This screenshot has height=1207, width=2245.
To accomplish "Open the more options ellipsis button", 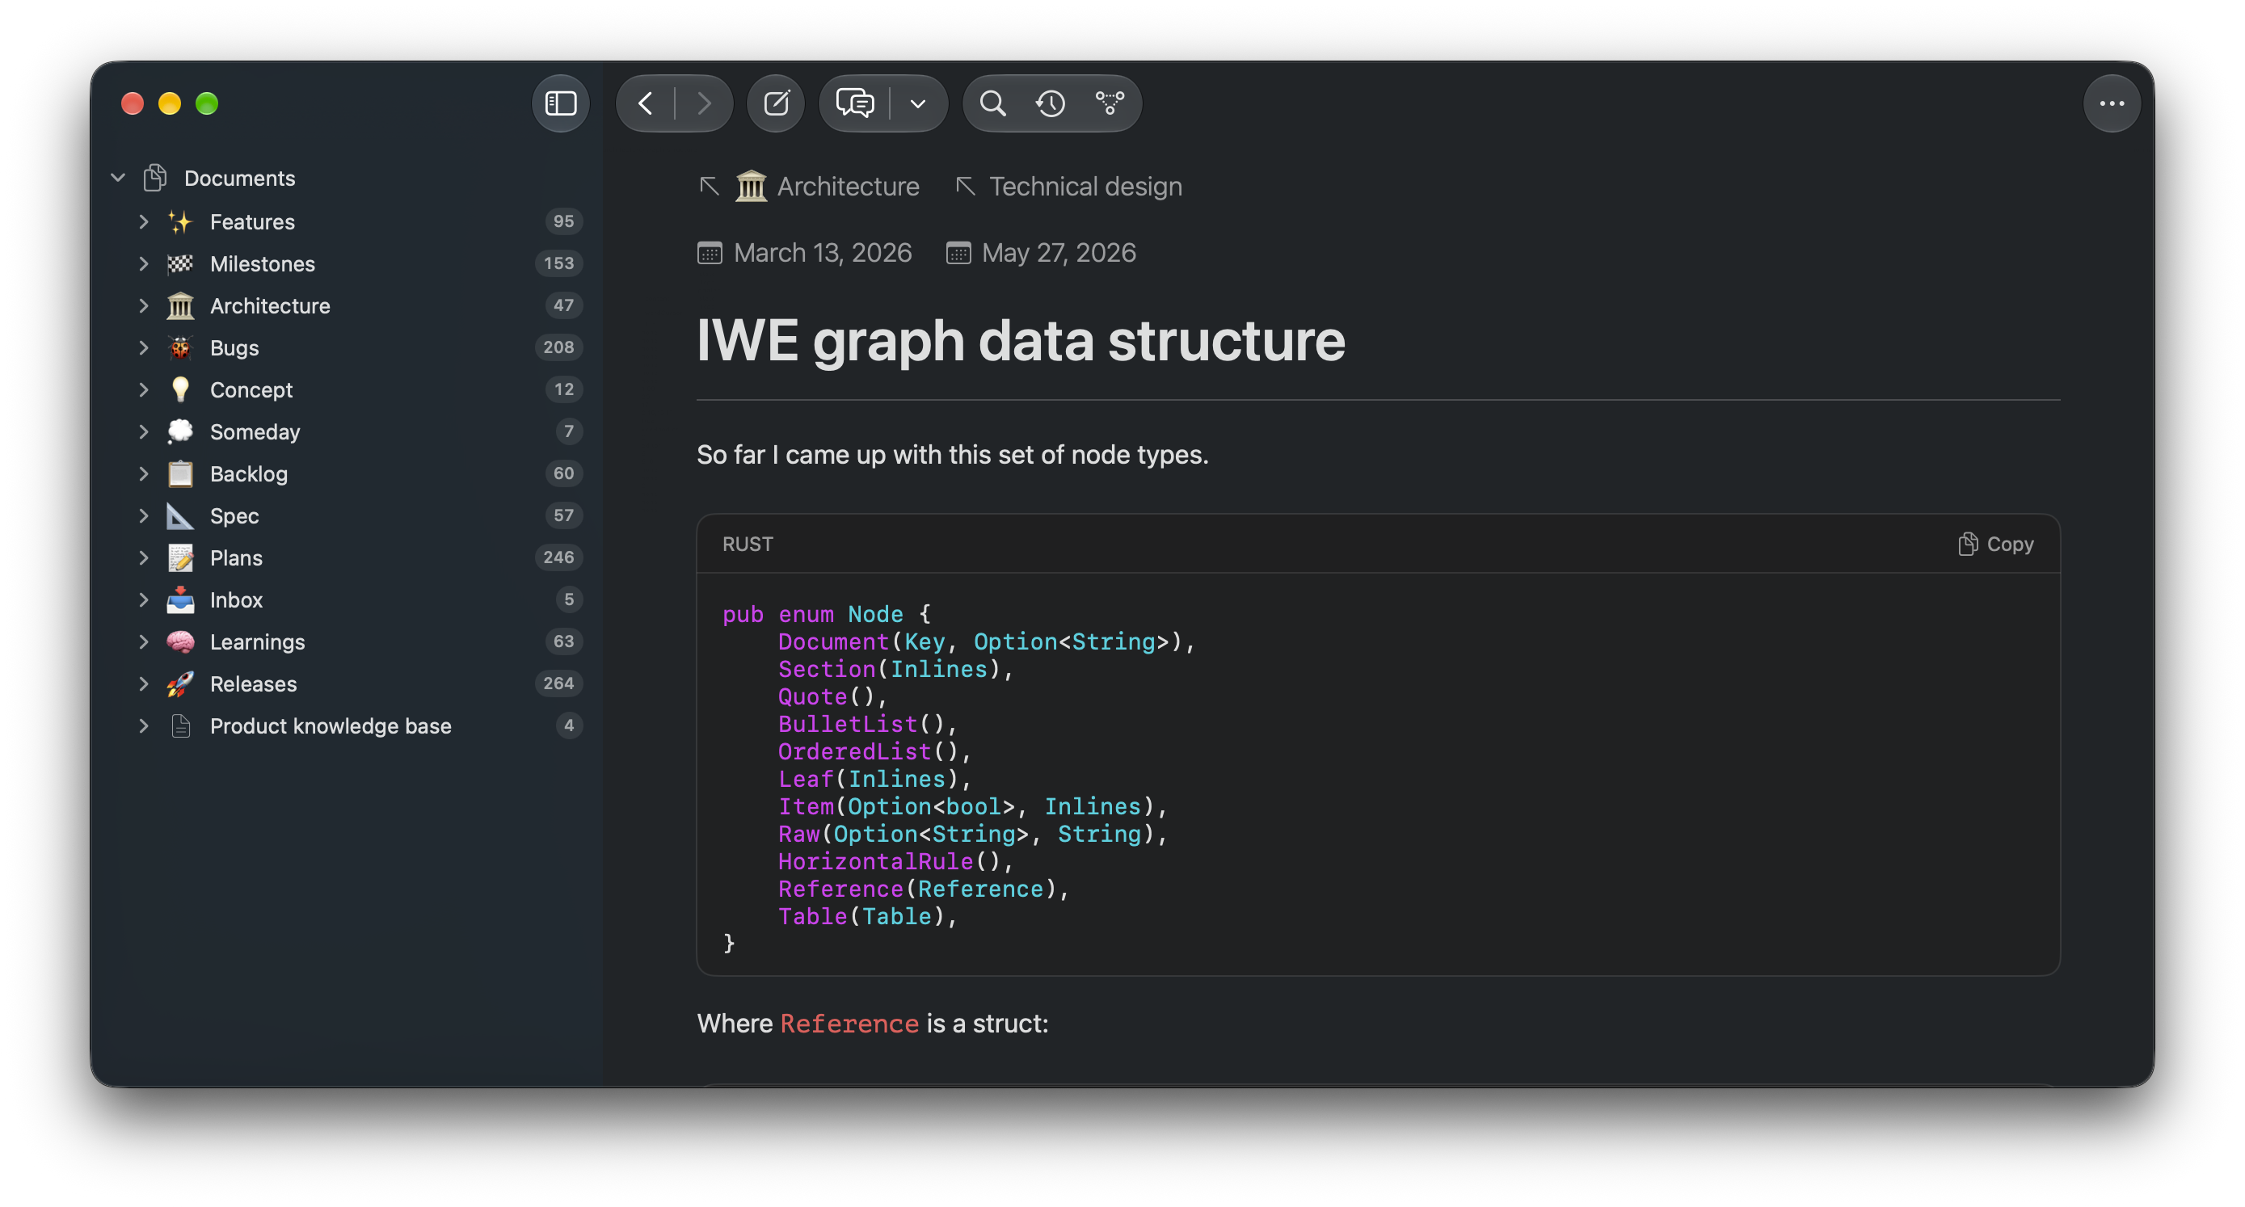I will pyautogui.click(x=2112, y=103).
